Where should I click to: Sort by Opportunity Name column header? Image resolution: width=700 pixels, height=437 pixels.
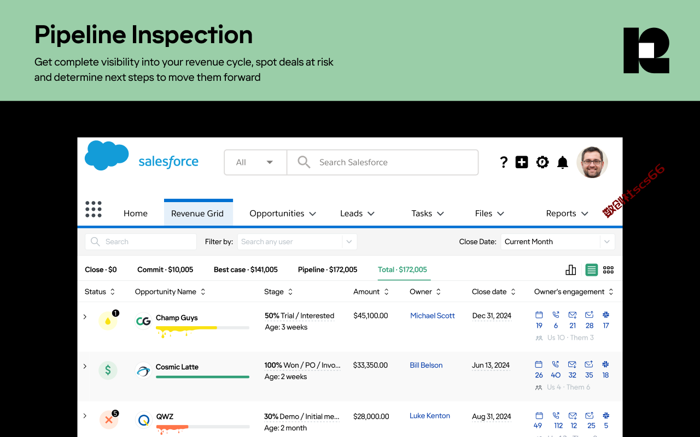coord(170,292)
